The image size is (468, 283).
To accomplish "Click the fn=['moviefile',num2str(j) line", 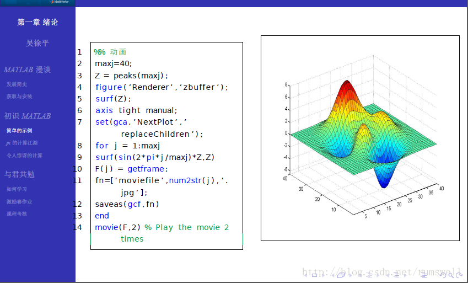I will pyautogui.click(x=162, y=181).
